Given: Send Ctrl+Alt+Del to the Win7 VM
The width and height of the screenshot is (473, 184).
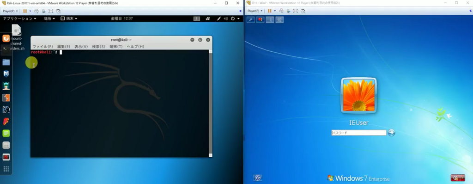Looking at the screenshot, I should tap(281, 11).
